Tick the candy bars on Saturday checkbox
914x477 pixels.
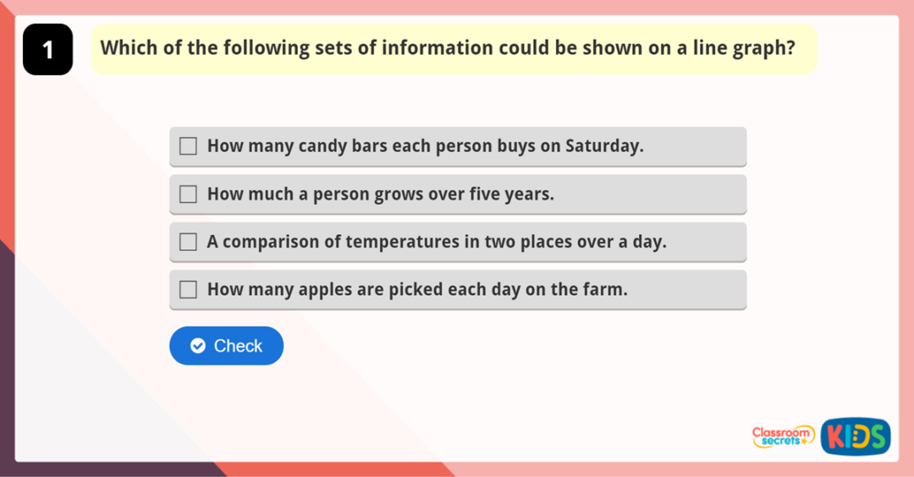pyautogui.click(x=188, y=145)
